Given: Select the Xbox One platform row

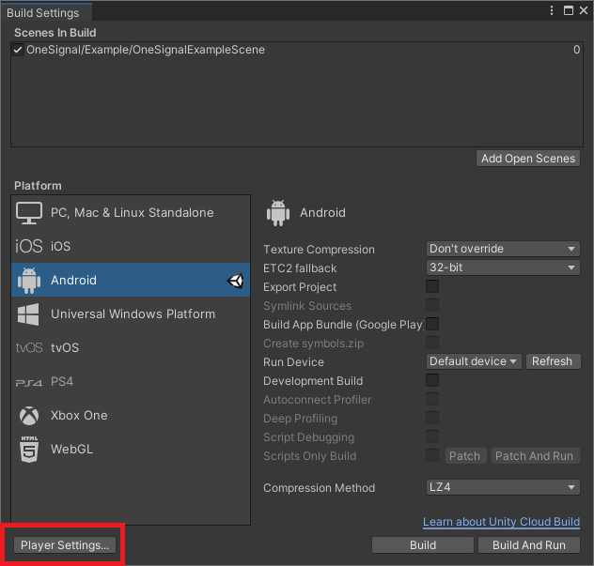Looking at the screenshot, I should click(131, 416).
